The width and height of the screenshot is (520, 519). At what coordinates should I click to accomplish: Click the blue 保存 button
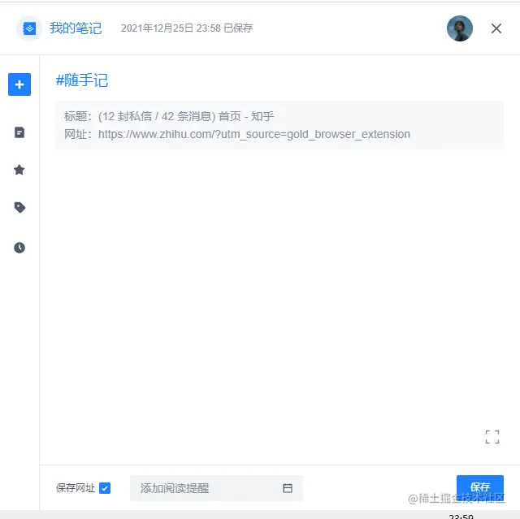[480, 487]
